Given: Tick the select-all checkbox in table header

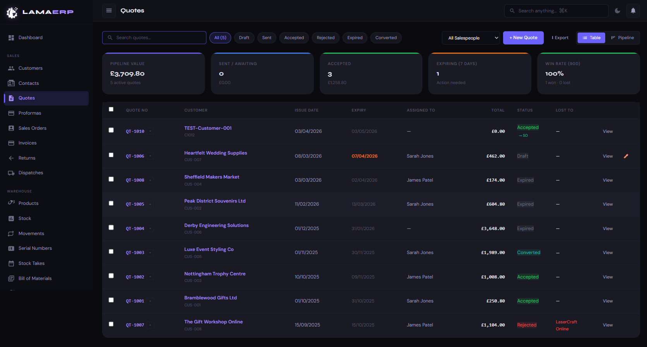Looking at the screenshot, I should tap(111, 110).
